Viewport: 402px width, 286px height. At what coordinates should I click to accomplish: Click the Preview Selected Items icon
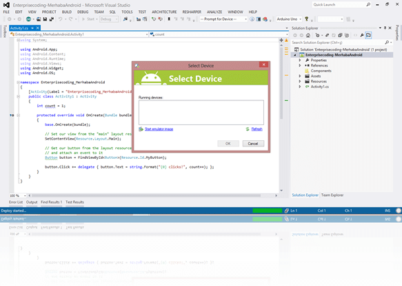point(368,35)
